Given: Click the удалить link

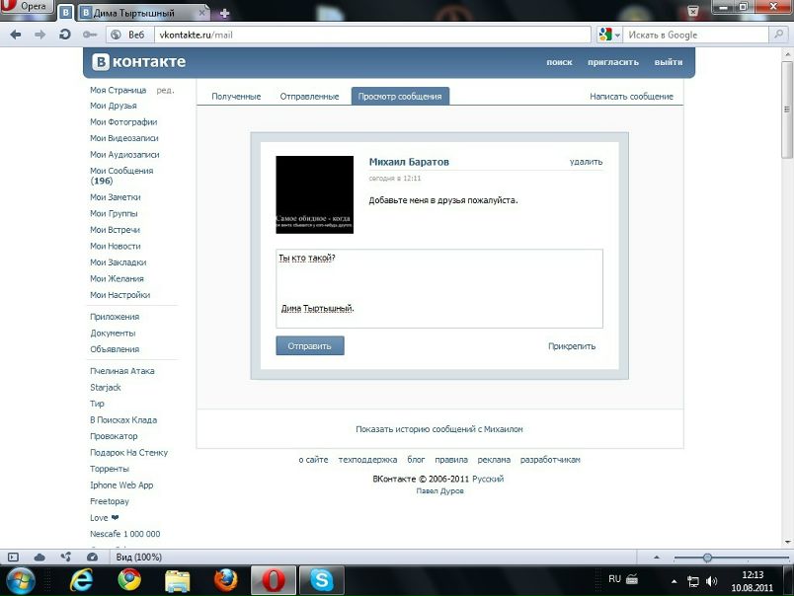Looking at the screenshot, I should pyautogui.click(x=586, y=162).
